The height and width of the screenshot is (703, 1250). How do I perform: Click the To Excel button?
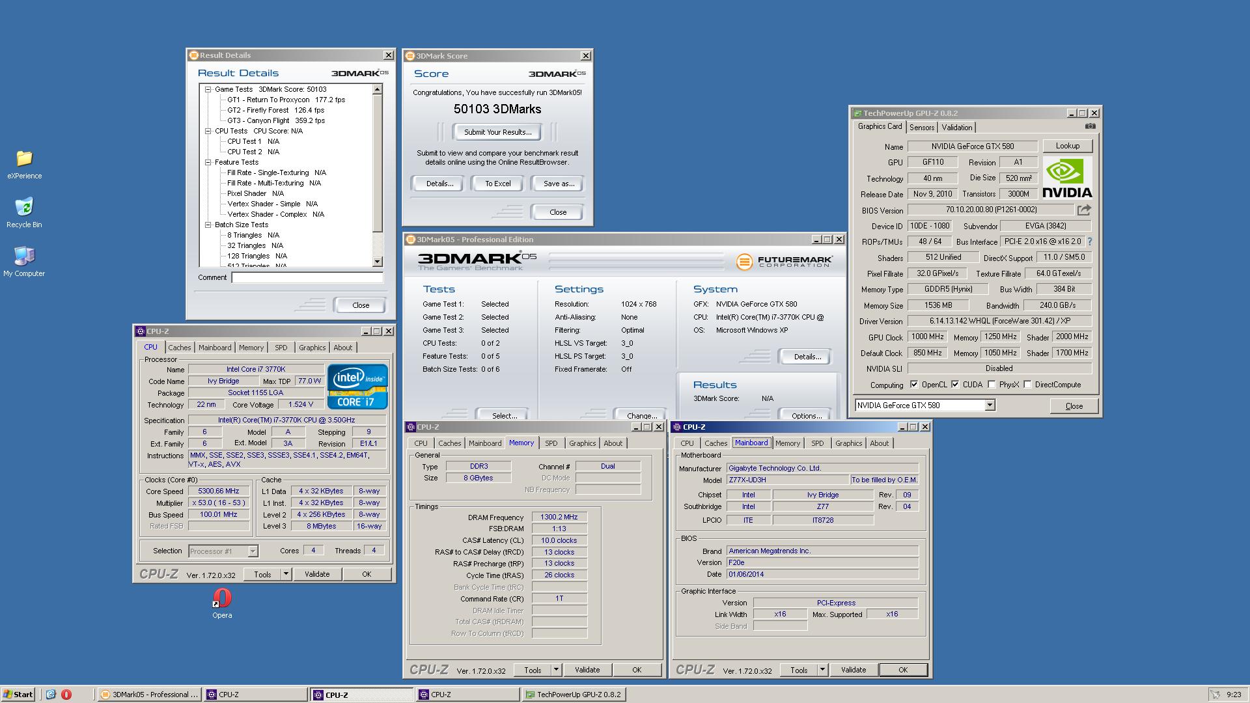[x=498, y=184]
